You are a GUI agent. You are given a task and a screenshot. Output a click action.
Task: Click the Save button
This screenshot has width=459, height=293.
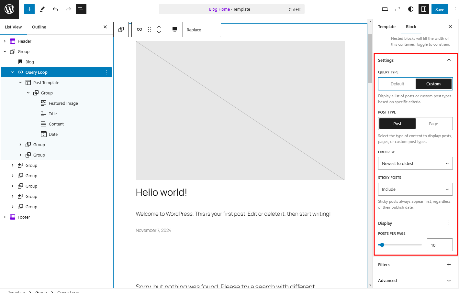click(439, 9)
